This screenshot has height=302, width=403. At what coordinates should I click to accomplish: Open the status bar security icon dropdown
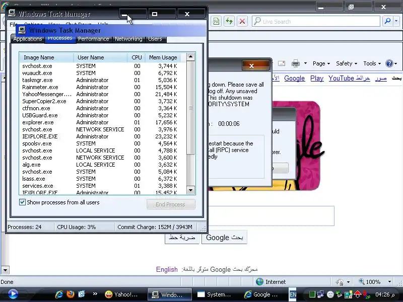(348, 282)
